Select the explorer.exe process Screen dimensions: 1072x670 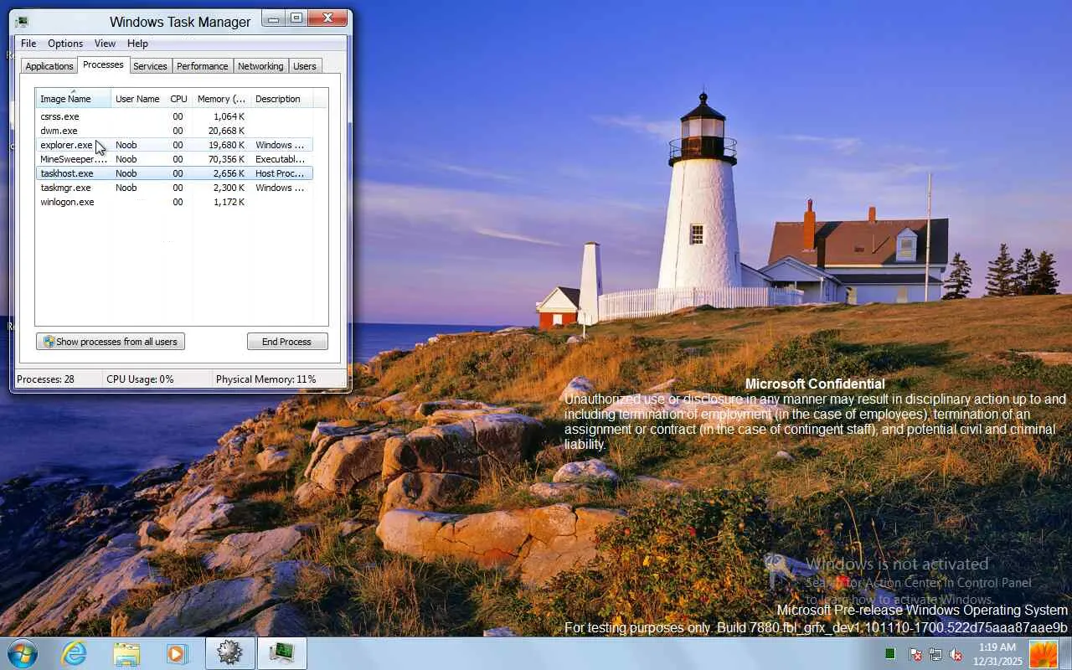174,145
